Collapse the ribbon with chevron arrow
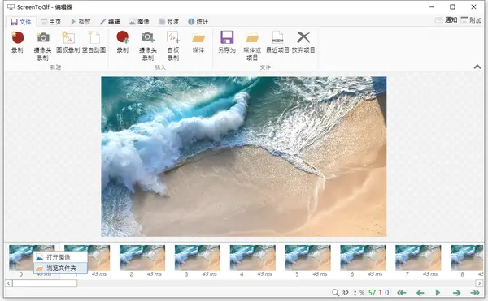This screenshot has height=301, width=488. pyautogui.click(x=477, y=67)
